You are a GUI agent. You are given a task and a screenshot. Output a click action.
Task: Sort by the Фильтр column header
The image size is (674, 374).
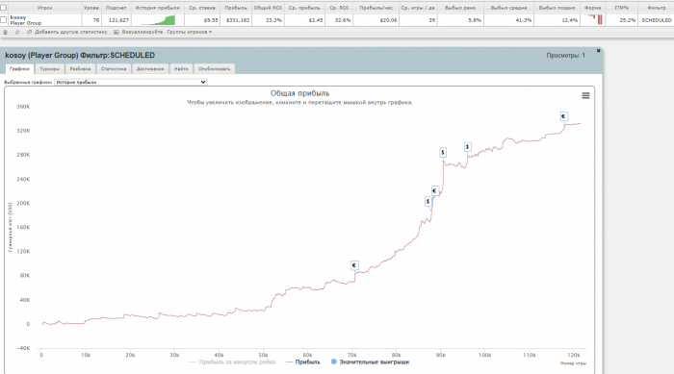tap(657, 8)
